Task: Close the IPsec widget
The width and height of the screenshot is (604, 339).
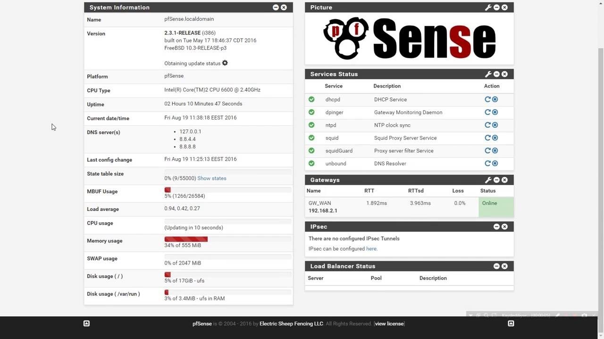Action: point(504,226)
